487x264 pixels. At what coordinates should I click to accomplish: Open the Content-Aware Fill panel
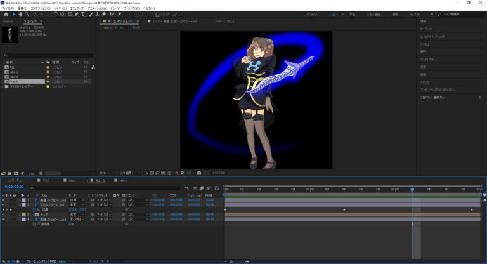[x=438, y=90]
